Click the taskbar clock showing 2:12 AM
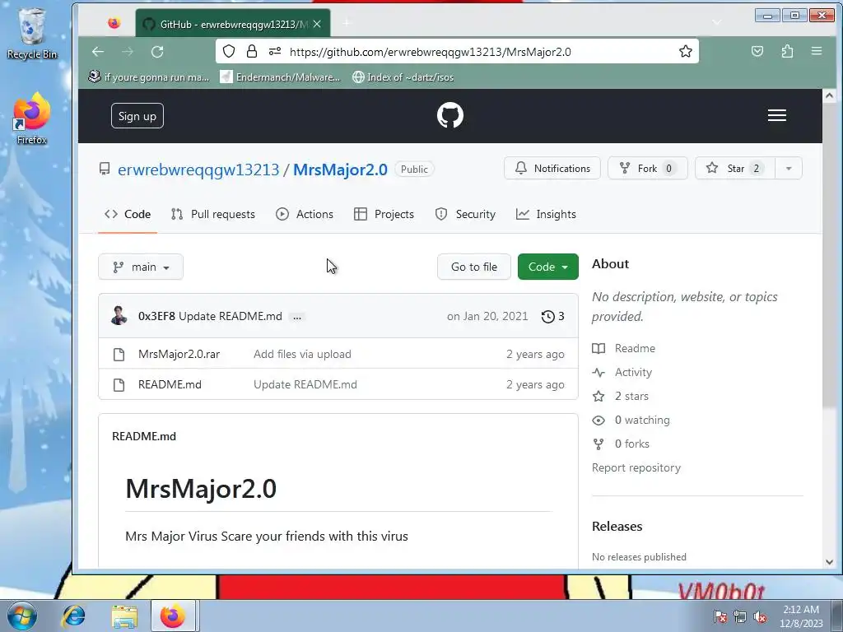Screen dimensions: 843x632 801,616
